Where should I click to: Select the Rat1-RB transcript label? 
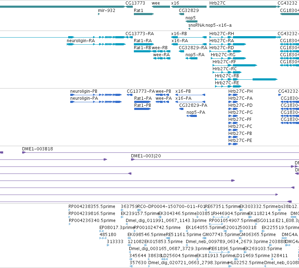(x=142, y=48)
